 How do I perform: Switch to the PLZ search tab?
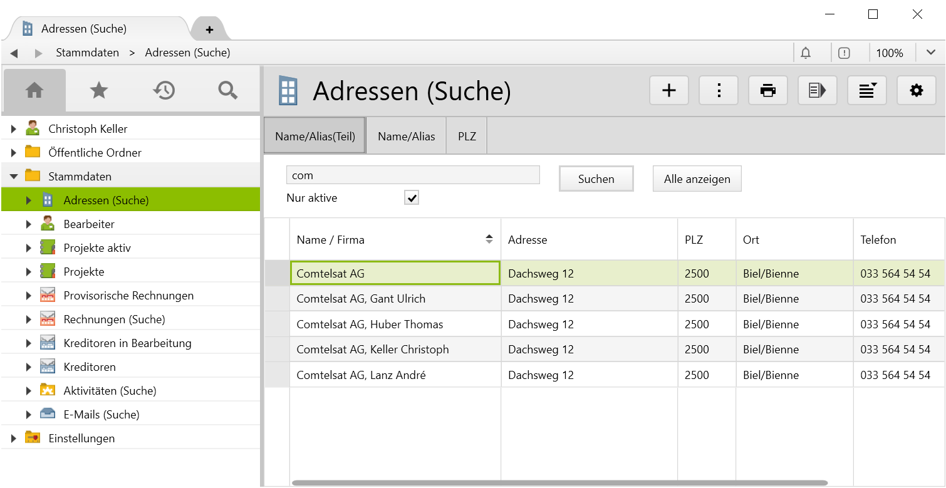(x=467, y=136)
